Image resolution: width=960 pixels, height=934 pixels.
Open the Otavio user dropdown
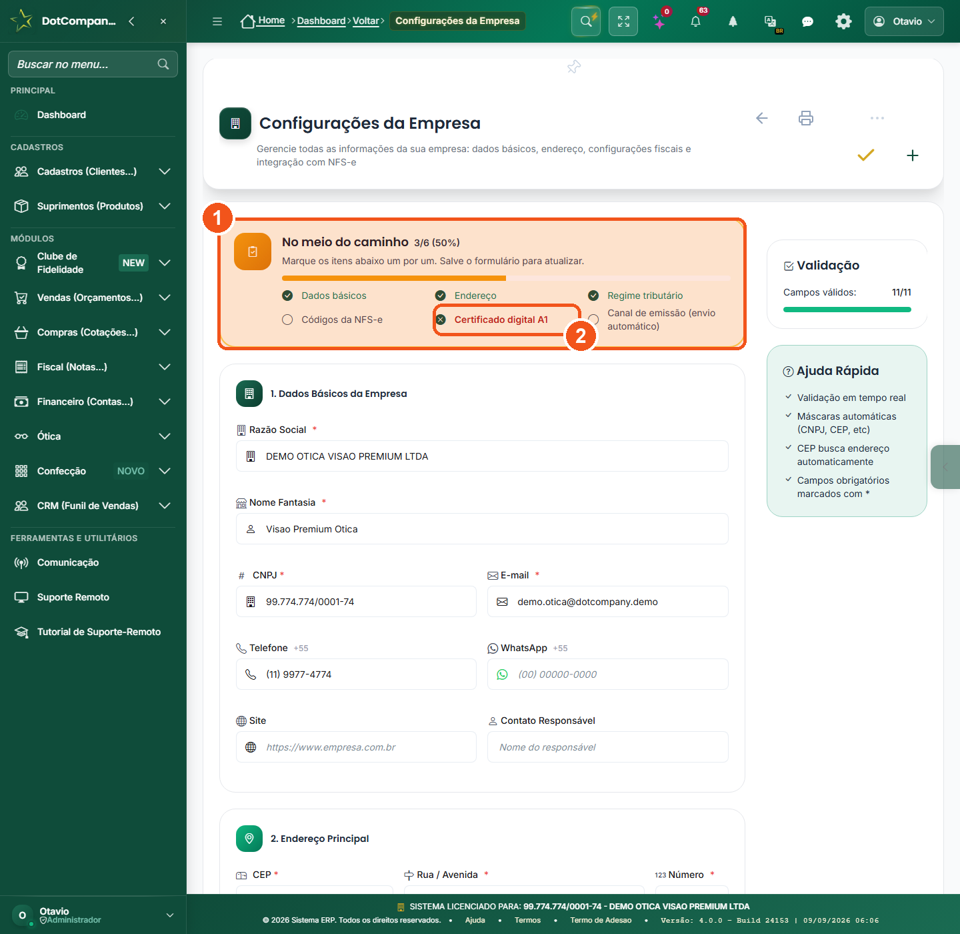(904, 21)
